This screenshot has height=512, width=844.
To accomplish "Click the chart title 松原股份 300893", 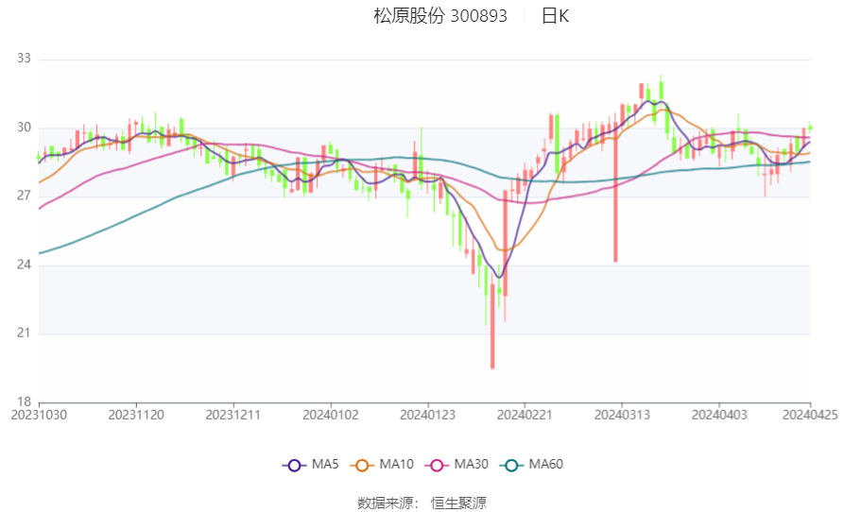I will click(440, 16).
